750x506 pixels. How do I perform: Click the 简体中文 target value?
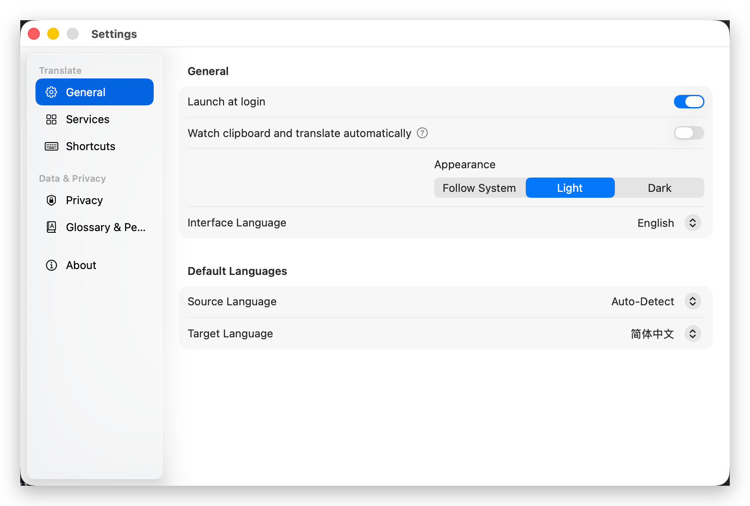652,334
